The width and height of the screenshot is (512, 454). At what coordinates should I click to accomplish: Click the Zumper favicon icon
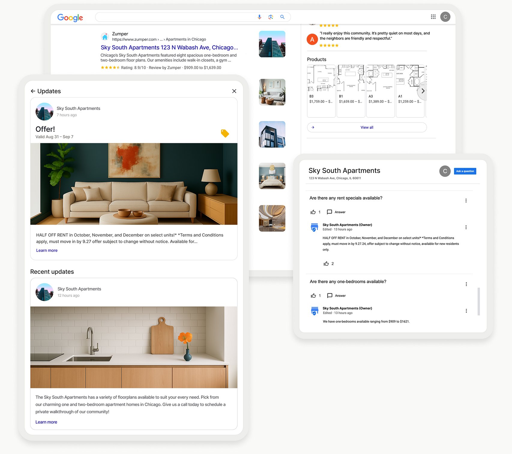(105, 37)
